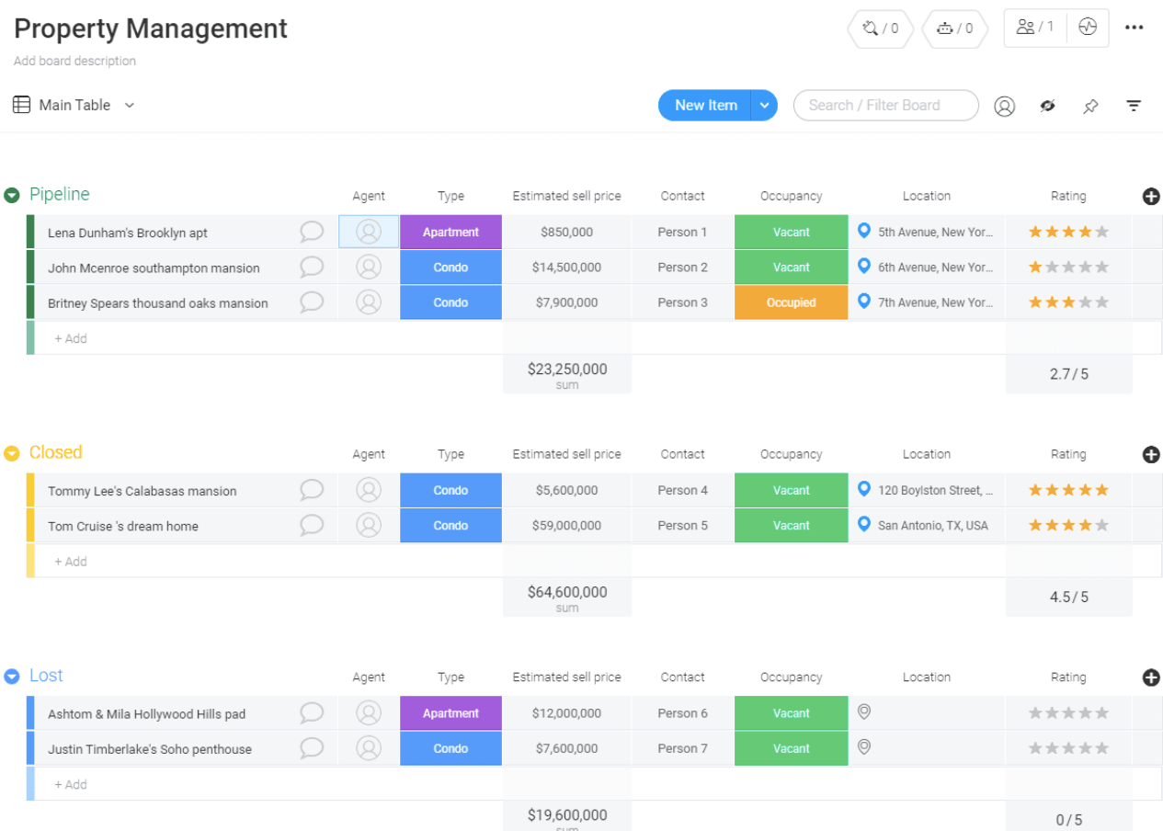Collapse the Closed group
1163x831 pixels.
point(12,453)
